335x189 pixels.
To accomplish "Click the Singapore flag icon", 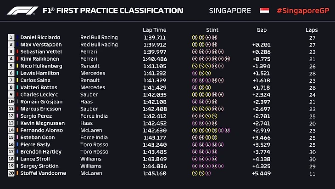I will [x=264, y=10].
